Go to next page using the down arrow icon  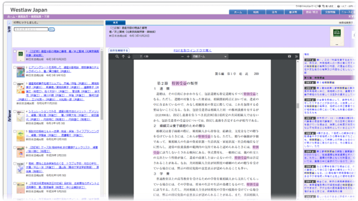[x=129, y=56]
